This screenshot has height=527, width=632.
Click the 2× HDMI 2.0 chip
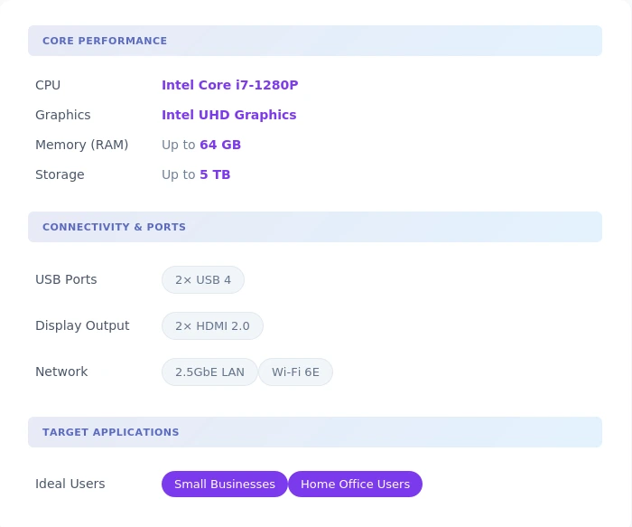pos(212,325)
